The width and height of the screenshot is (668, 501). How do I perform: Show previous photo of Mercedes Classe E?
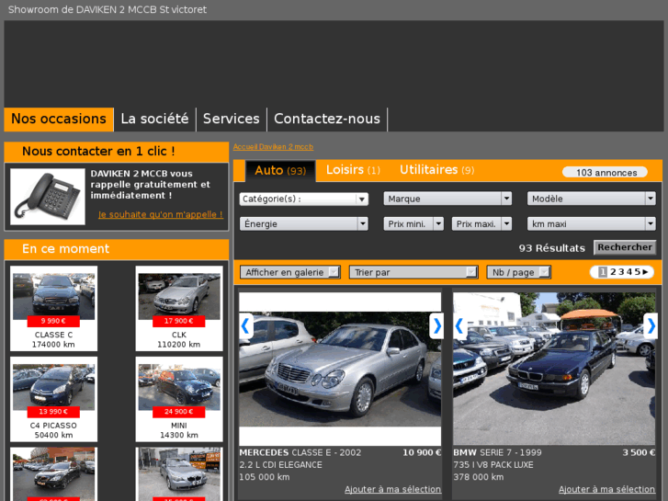[x=246, y=326]
